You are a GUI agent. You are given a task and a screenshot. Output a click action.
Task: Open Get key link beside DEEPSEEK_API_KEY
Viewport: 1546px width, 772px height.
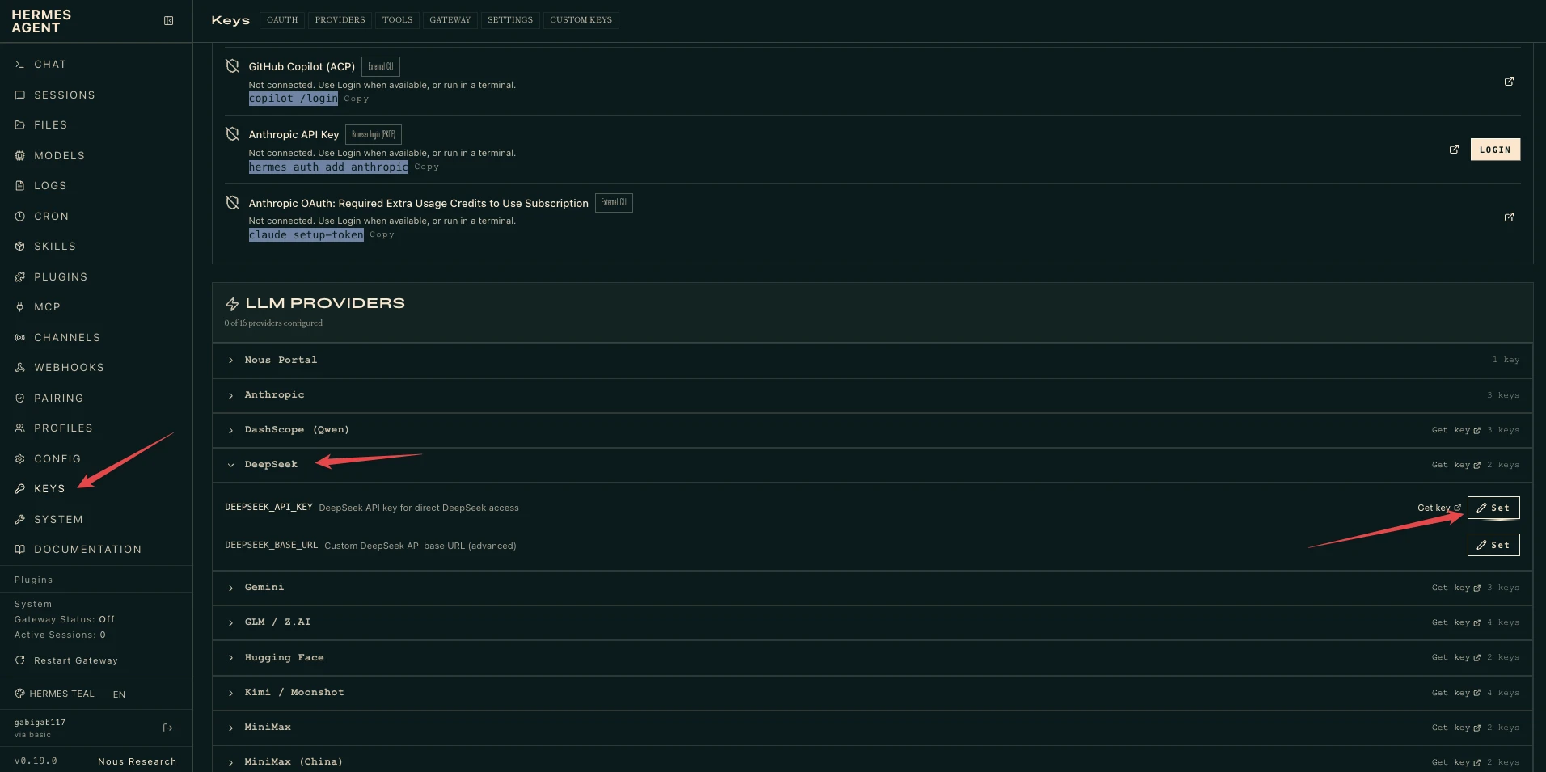[x=1439, y=508]
